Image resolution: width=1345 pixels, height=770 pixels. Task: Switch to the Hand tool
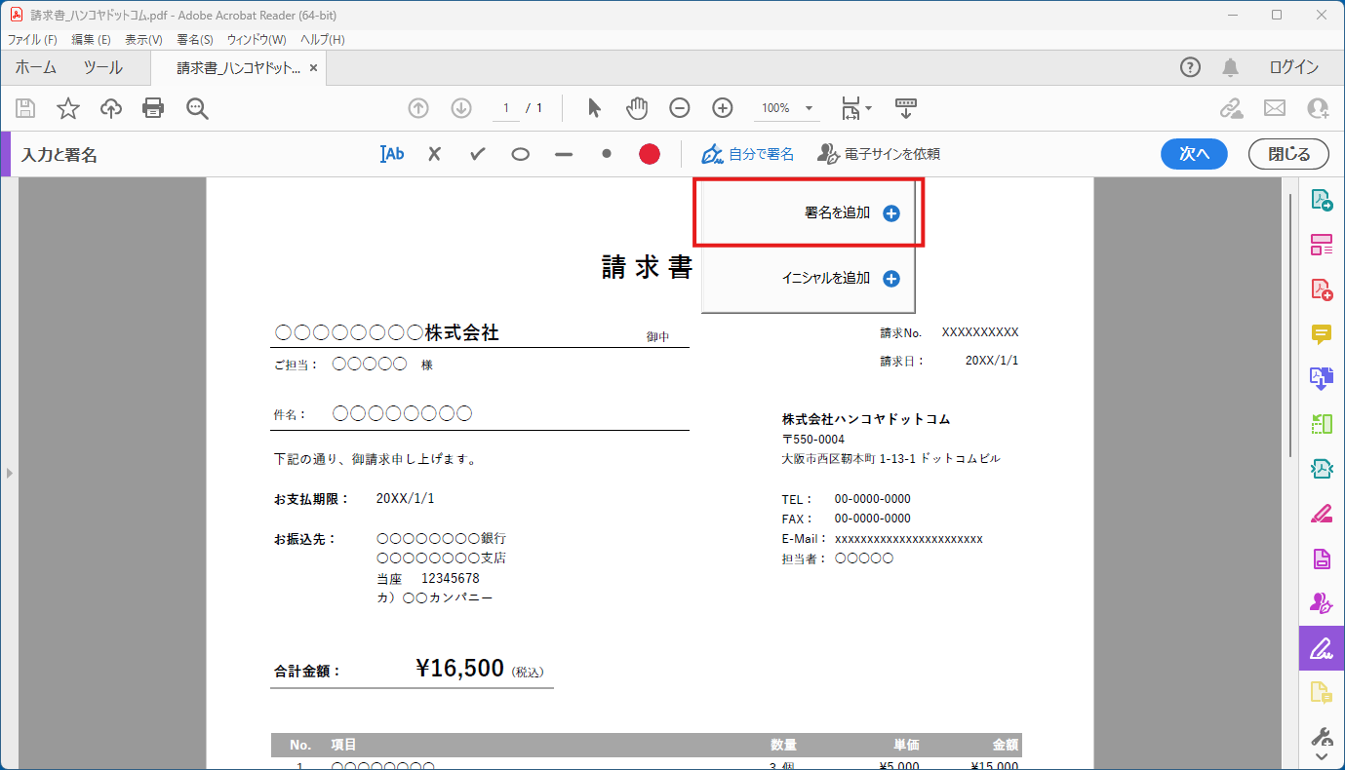pyautogui.click(x=636, y=108)
